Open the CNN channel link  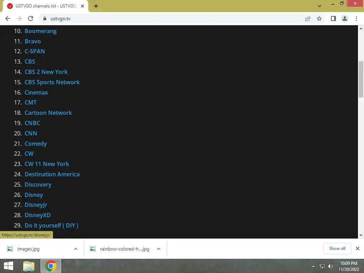31,133
